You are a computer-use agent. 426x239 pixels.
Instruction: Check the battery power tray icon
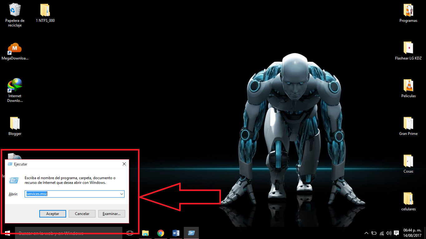point(374,233)
